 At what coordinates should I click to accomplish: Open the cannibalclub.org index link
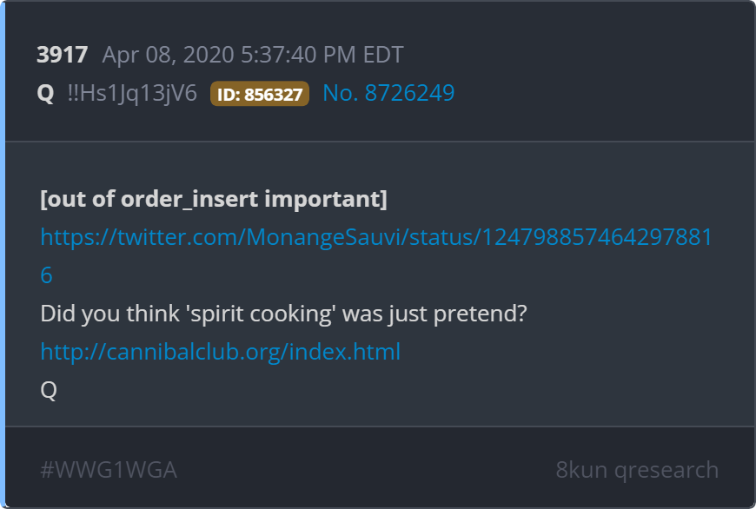(220, 352)
